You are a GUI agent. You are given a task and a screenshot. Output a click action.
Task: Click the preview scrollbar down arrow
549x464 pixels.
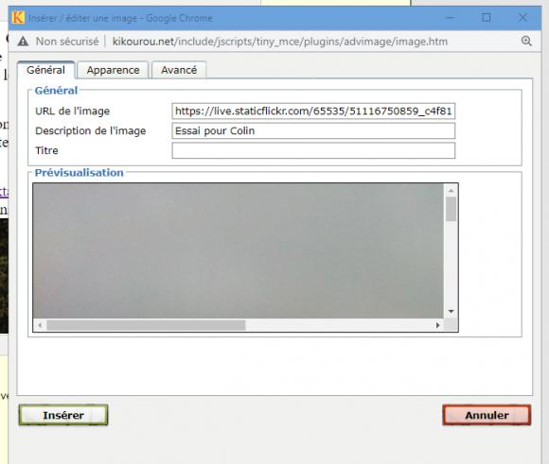[451, 311]
